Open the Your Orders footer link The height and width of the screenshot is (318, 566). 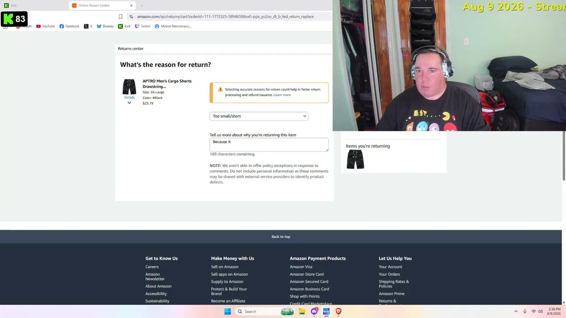tap(389, 274)
